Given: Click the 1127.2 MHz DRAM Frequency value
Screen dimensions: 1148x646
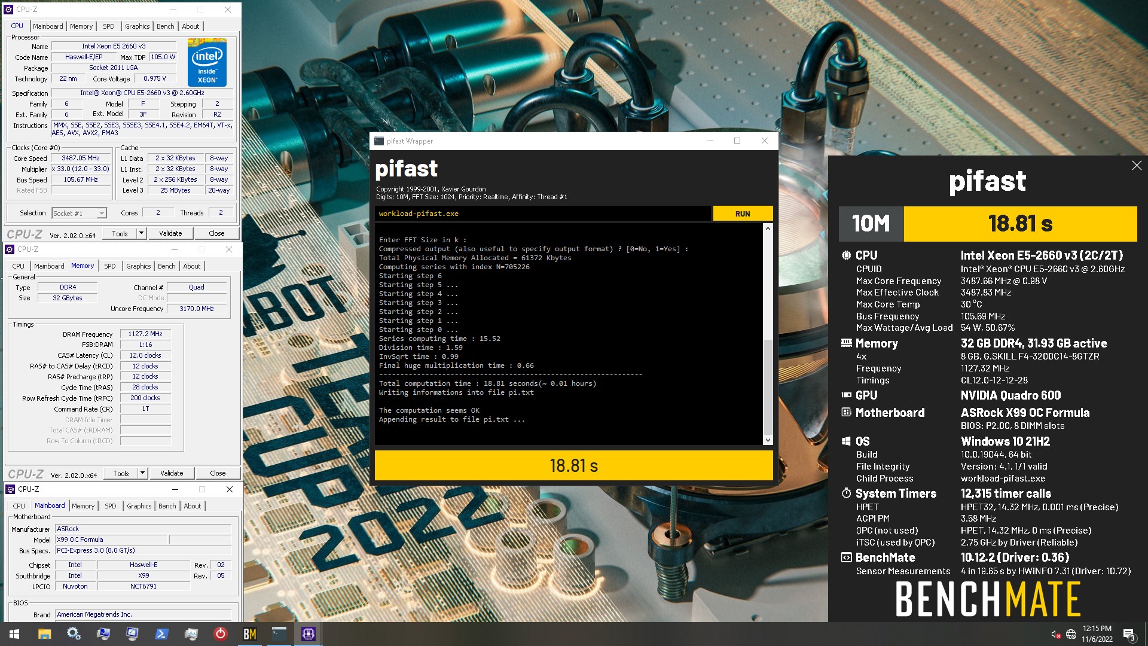Looking at the screenshot, I should tap(145, 334).
